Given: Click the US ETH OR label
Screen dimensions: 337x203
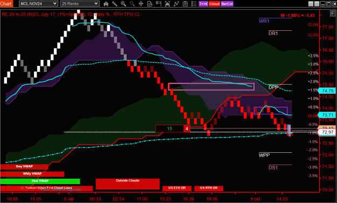Looking at the screenshot, I should pyautogui.click(x=177, y=188).
